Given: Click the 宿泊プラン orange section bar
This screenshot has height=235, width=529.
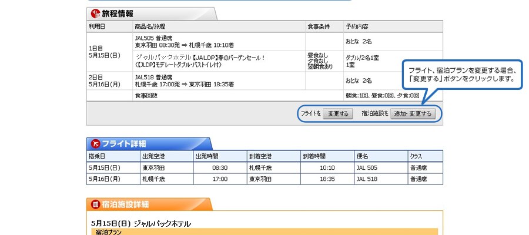Looking at the screenshot, I should click(264, 232).
